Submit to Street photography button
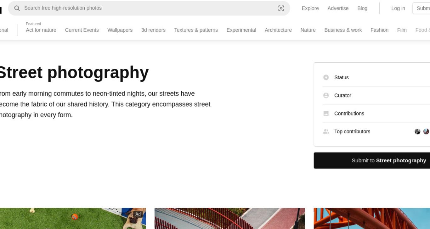The width and height of the screenshot is (430, 229). [x=372, y=160]
